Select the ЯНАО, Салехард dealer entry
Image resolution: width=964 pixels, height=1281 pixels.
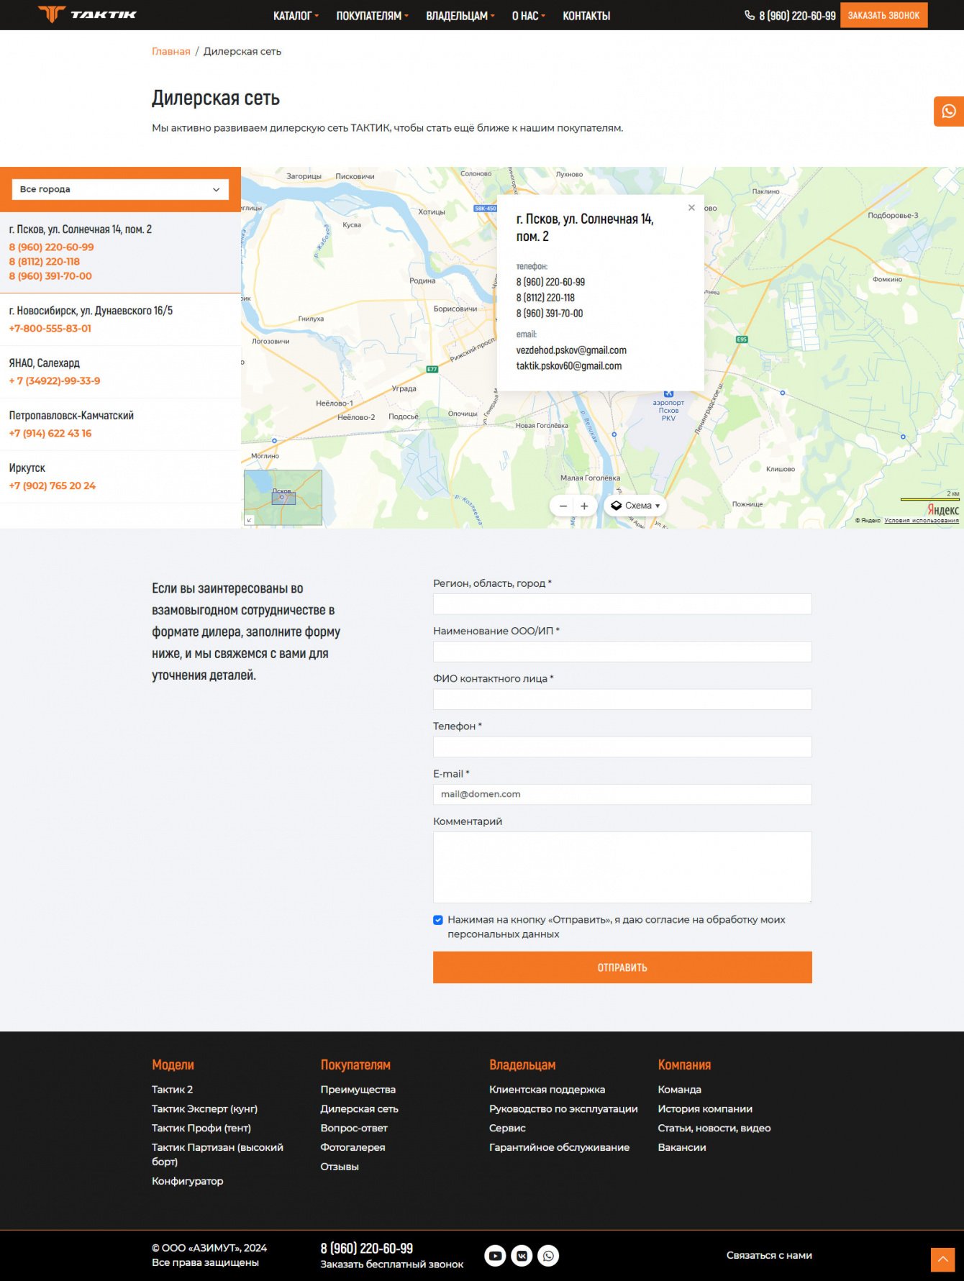point(120,372)
